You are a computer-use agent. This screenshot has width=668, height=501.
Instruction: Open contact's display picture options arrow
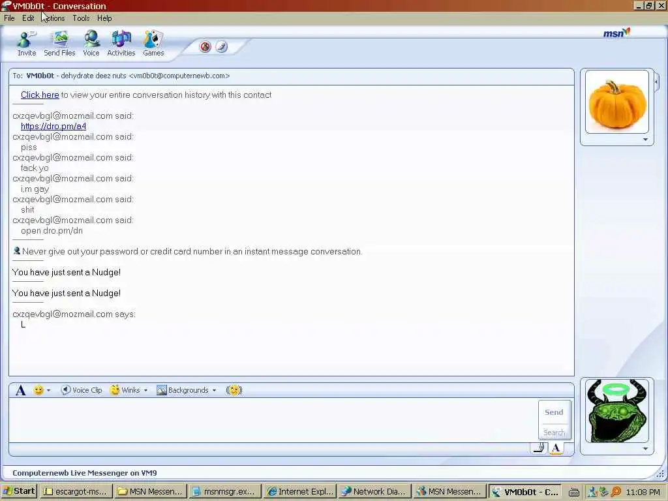(x=645, y=140)
